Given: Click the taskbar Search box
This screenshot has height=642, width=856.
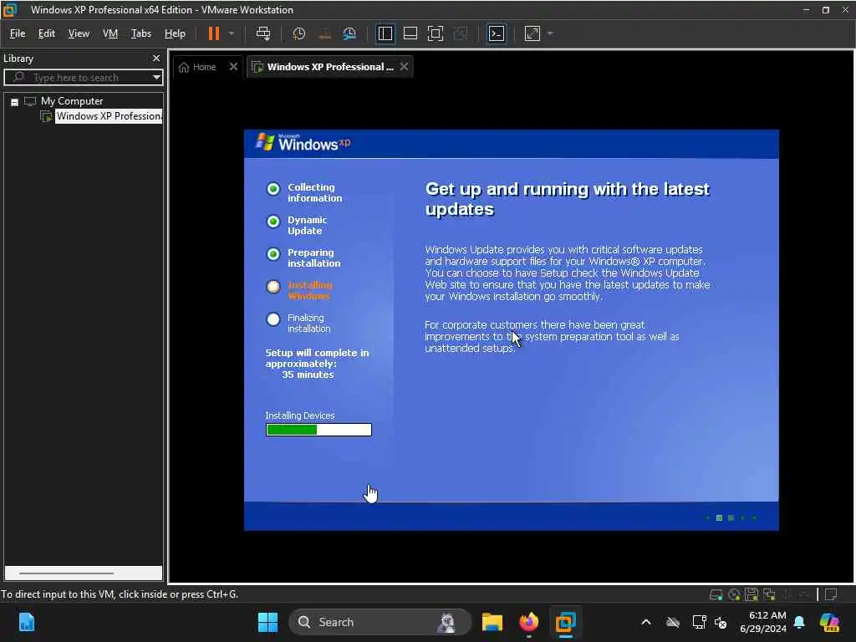Looking at the screenshot, I should [380, 622].
